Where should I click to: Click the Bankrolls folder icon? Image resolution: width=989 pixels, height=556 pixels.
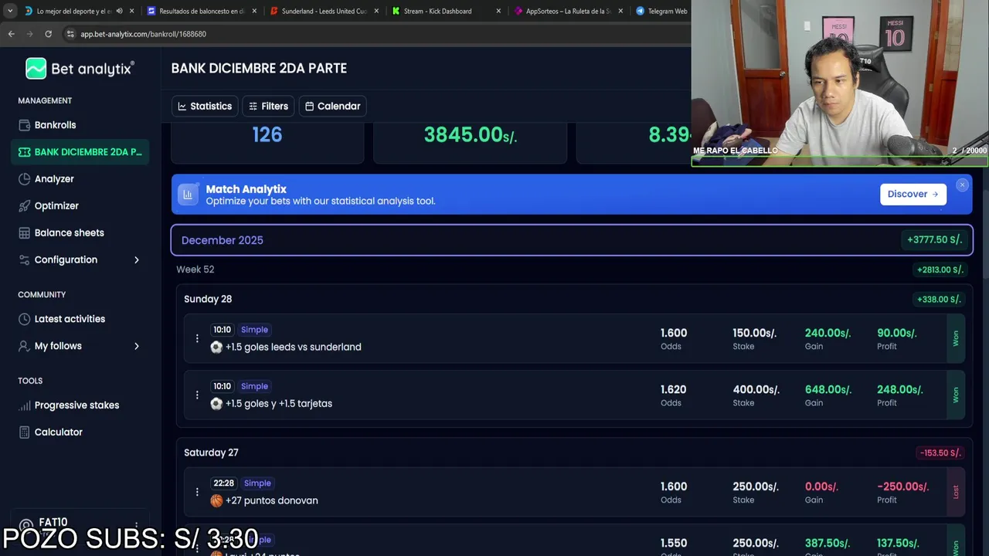25,125
